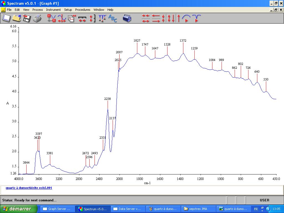Click the new spectrum window icon

click(x=6, y=18)
